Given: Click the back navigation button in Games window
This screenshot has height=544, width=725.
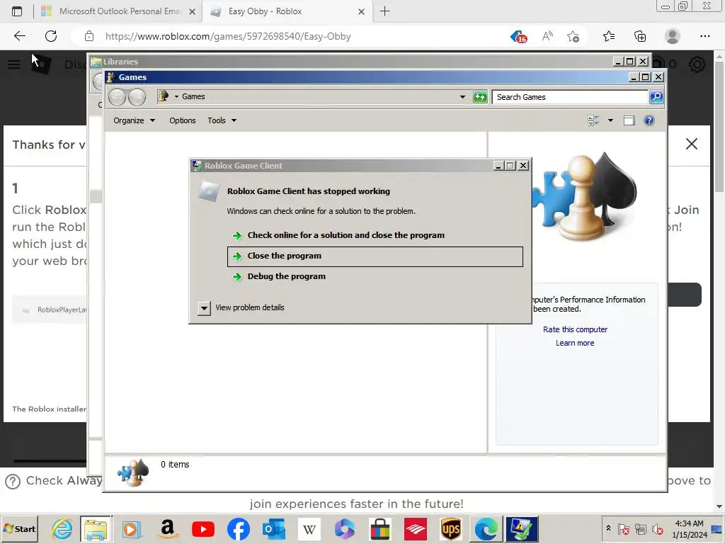Looking at the screenshot, I should (117, 96).
